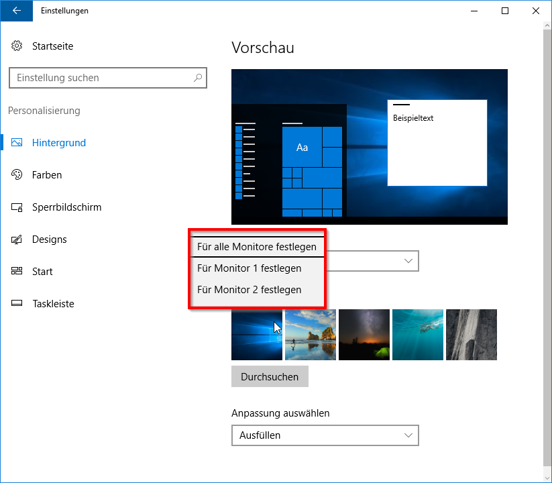552x483 pixels.
Task: Click the back arrow button
Action: point(16,11)
